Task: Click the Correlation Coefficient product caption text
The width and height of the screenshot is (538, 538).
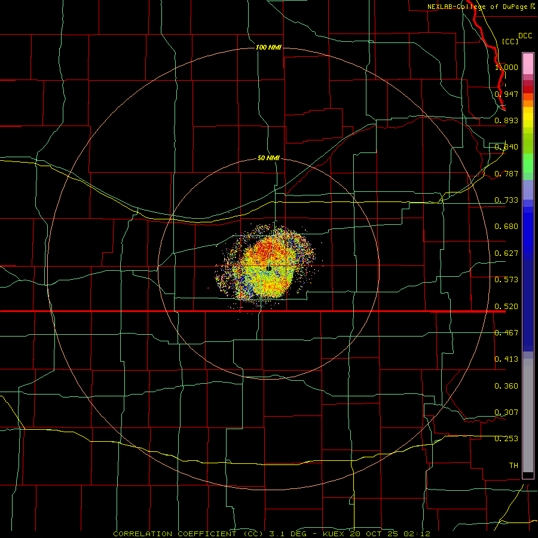Action: (x=272, y=534)
